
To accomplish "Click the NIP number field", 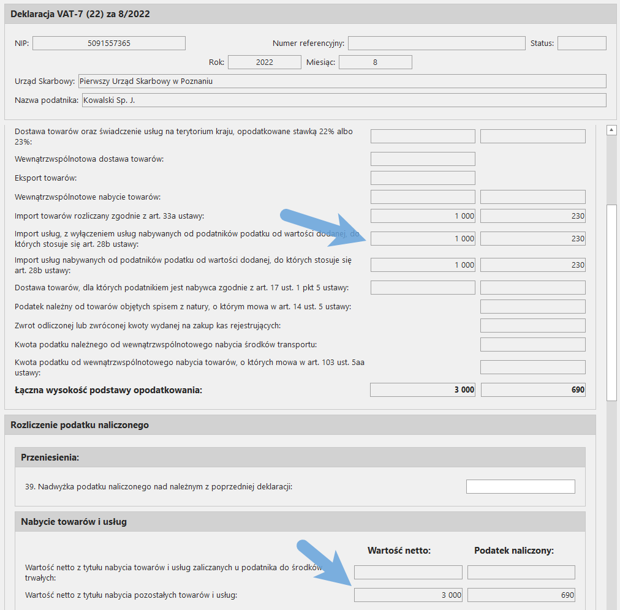I will pos(108,43).
